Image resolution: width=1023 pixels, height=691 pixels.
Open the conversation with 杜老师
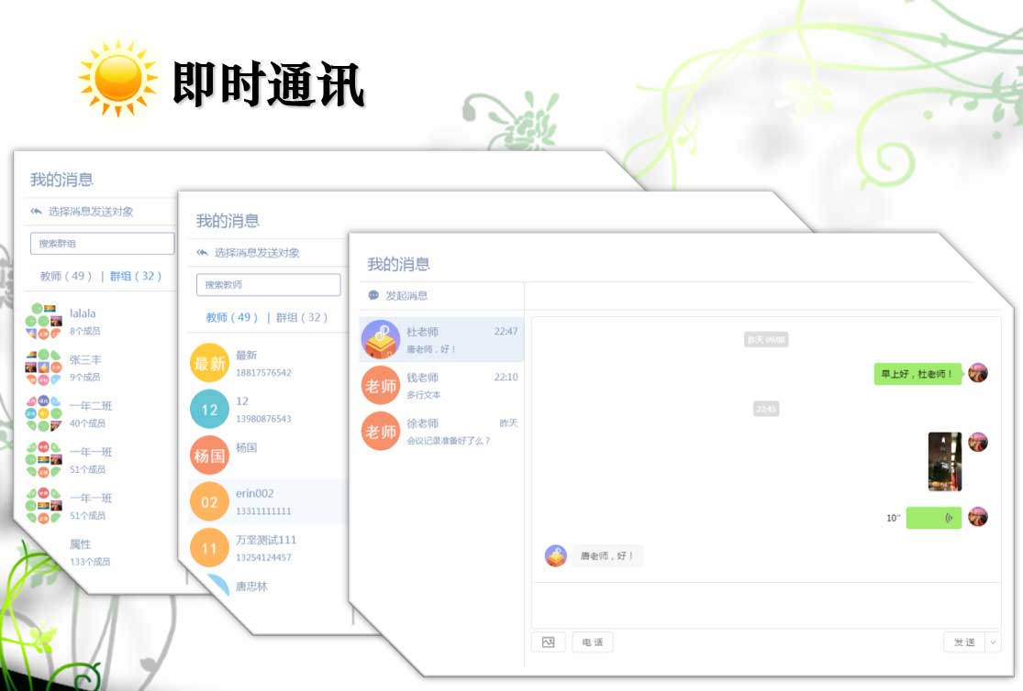pos(441,339)
